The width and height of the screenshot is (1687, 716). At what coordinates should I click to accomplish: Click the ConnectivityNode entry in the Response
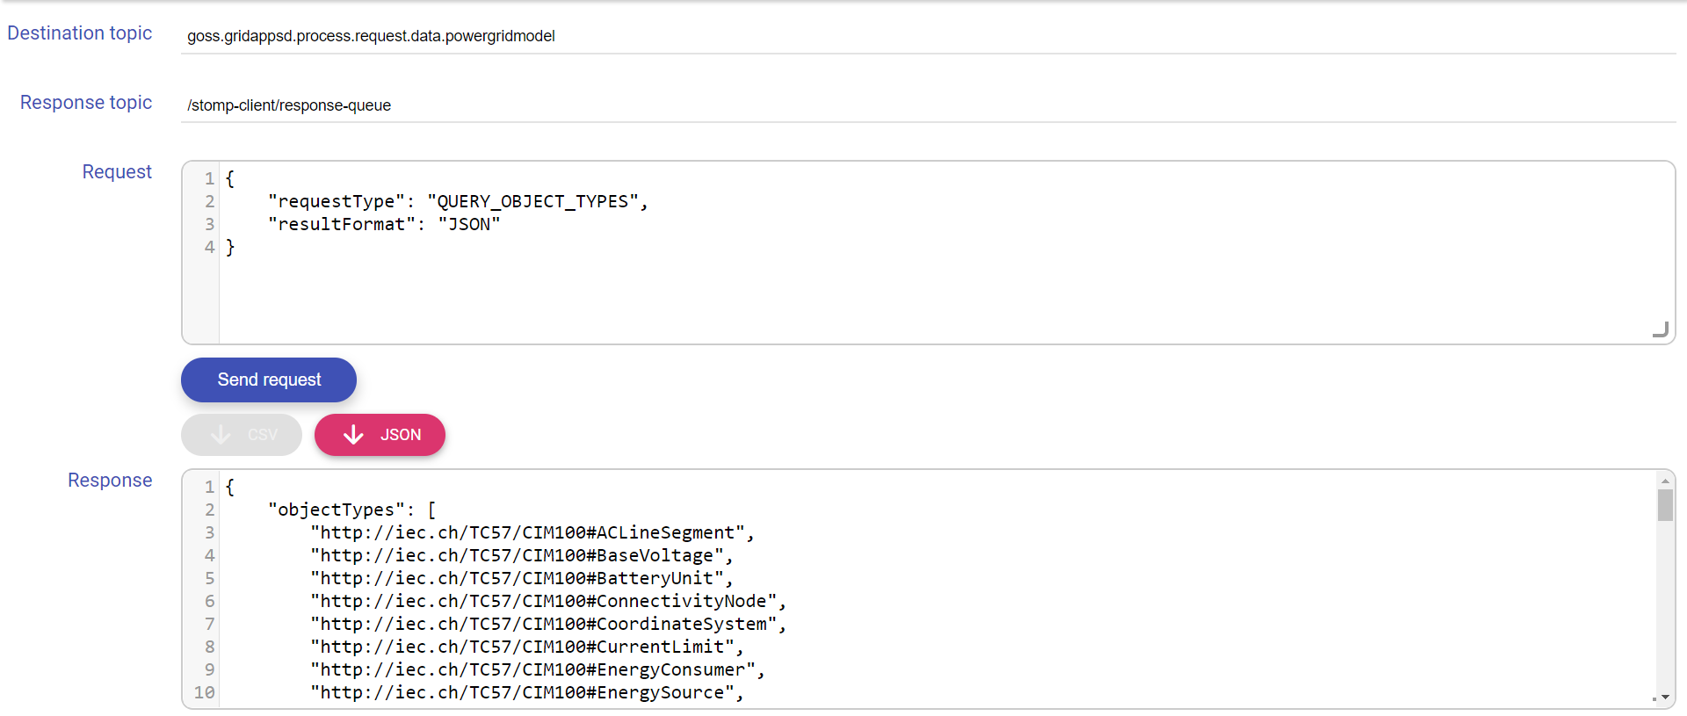[547, 601]
